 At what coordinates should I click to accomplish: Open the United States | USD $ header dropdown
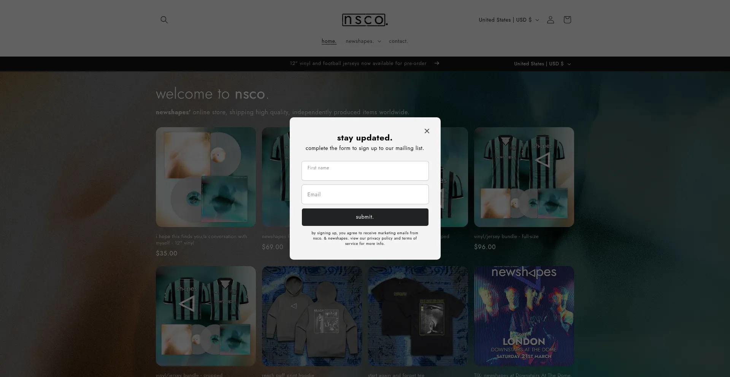tap(508, 20)
